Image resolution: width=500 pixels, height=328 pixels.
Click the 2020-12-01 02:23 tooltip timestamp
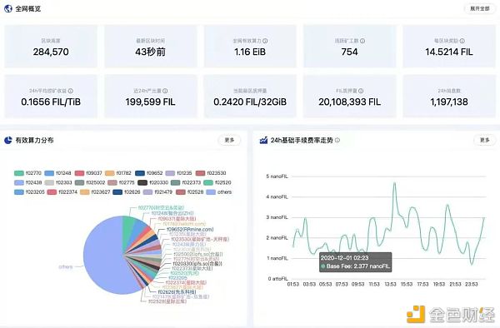pyautogui.click(x=344, y=257)
